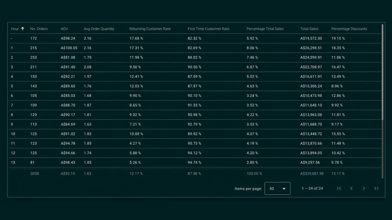Select AOV value A$84.69
Screen dimensions: 392x220
[68, 124]
